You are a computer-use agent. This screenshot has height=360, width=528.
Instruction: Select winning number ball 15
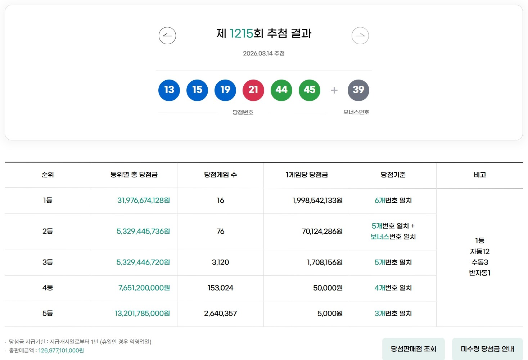(197, 90)
